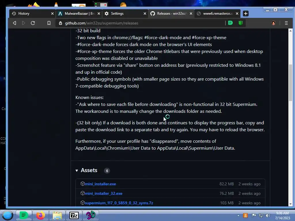
Task: Click the package icon beside mini_installer.exe
Action: [82, 184]
